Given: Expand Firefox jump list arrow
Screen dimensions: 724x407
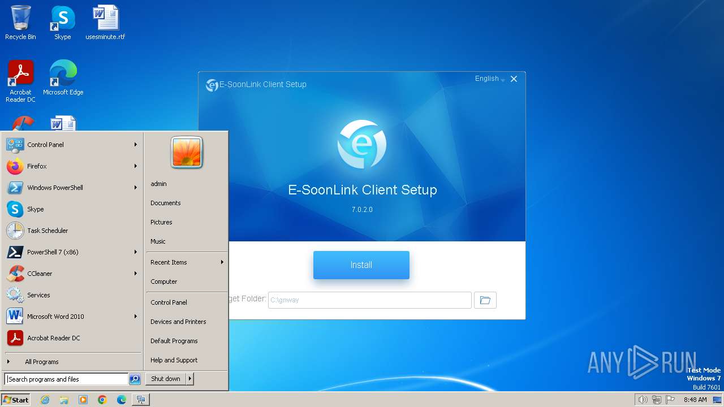Looking at the screenshot, I should 136,166.
